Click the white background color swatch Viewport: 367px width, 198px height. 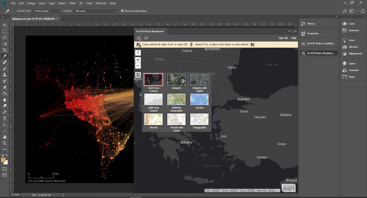click(x=6, y=163)
